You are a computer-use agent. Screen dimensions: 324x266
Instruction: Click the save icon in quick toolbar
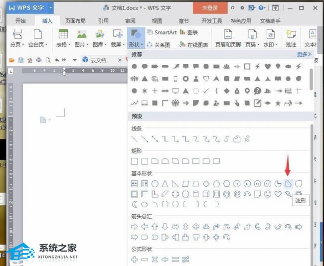20,60
